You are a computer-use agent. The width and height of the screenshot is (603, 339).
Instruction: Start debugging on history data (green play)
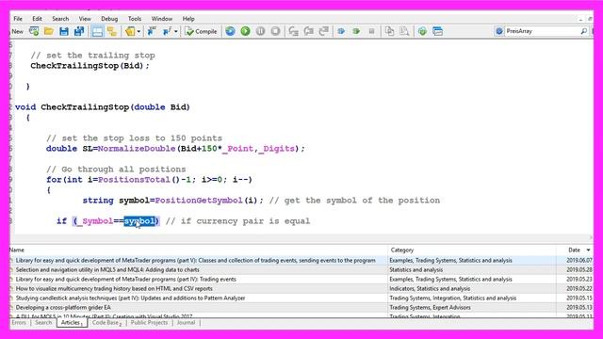click(x=245, y=31)
